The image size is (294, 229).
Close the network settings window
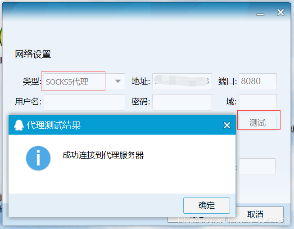280,12
